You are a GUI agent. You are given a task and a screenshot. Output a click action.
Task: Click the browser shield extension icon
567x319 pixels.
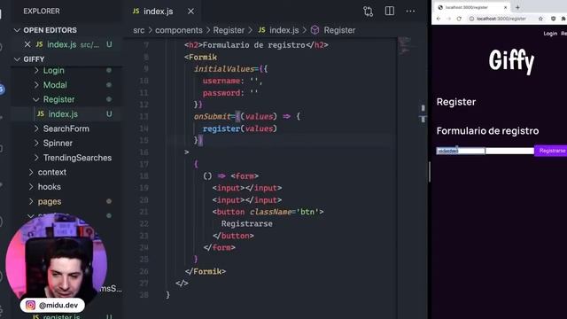click(x=553, y=19)
